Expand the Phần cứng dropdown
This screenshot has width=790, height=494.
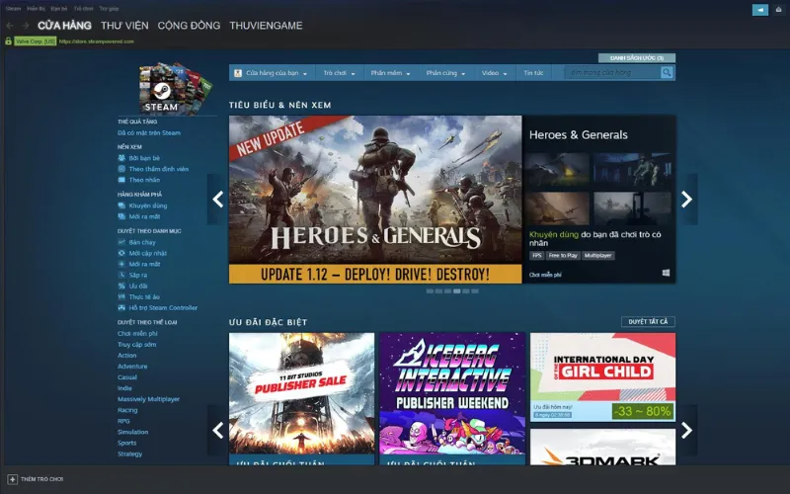[x=445, y=73]
